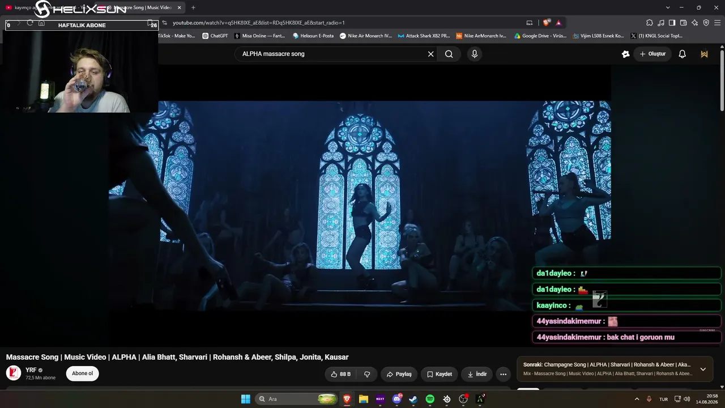Open the Attack Shark X82 PR bookmark
The width and height of the screenshot is (725, 408).
click(x=424, y=36)
